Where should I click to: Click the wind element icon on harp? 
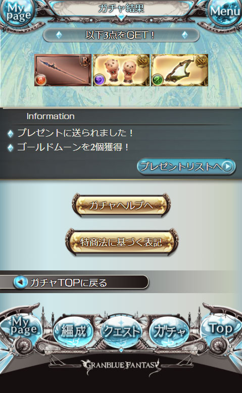(x=158, y=80)
